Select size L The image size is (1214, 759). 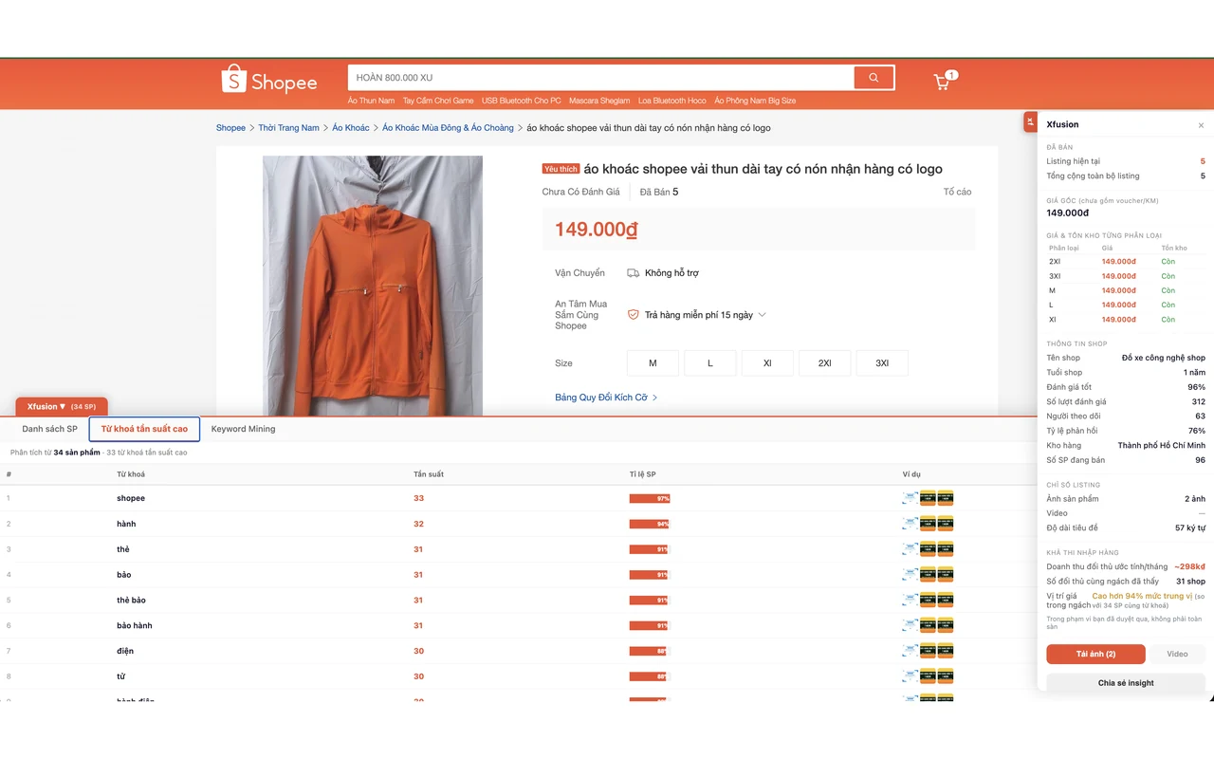[x=710, y=363]
